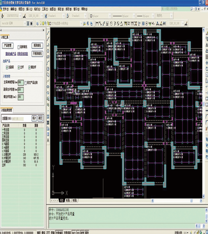Click the 统计 button
The height and width of the screenshot is (234, 208).
tap(34, 118)
